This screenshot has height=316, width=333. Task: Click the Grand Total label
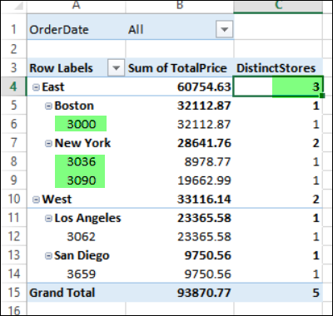[62, 293]
